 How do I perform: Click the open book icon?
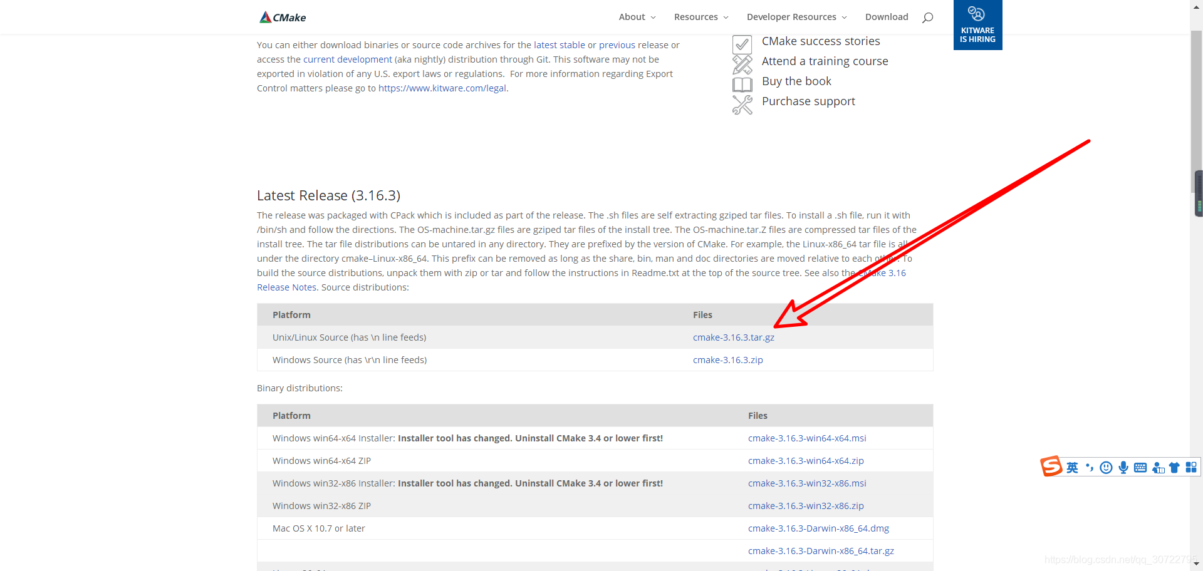coord(742,84)
